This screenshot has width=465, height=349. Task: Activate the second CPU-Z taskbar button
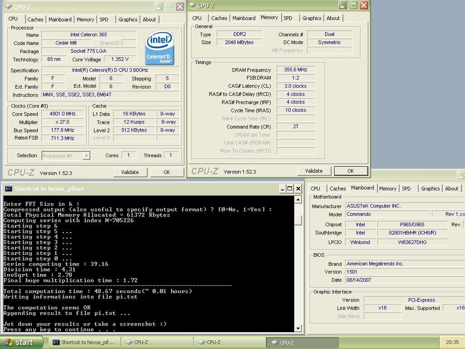point(229,342)
